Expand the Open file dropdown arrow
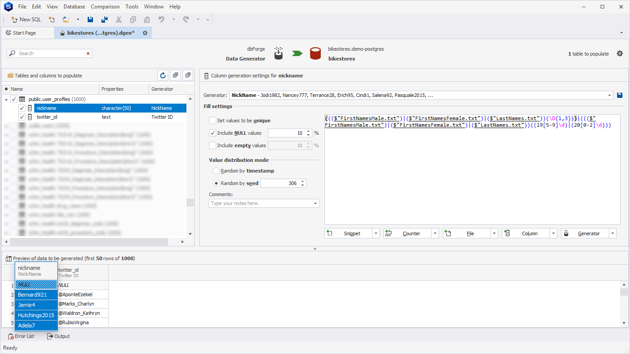The width and height of the screenshot is (630, 354). [78, 20]
